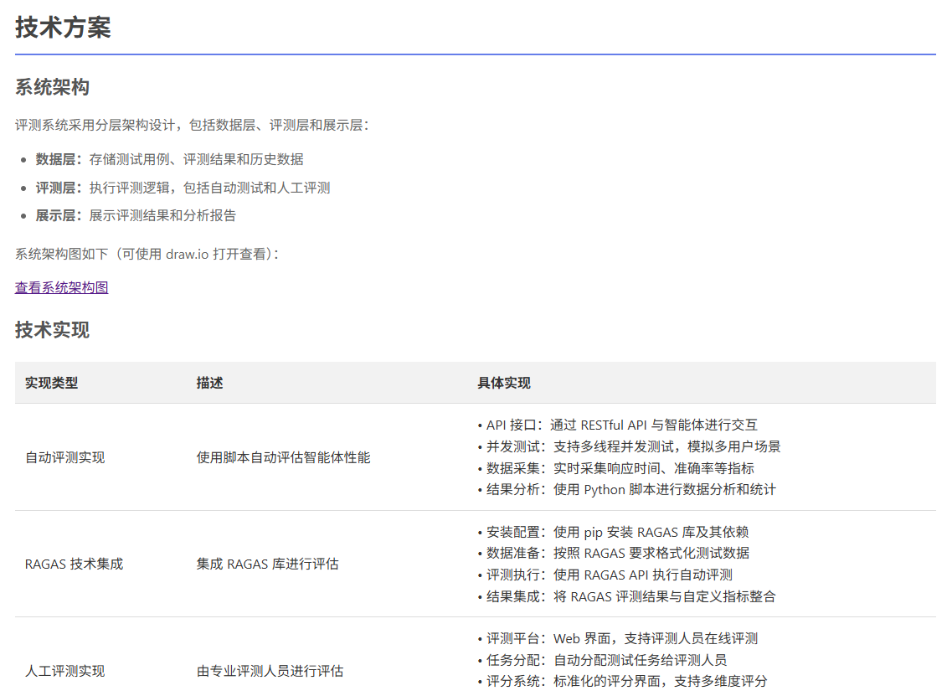Click the 技术方案 main heading
The image size is (952, 696).
63,27
